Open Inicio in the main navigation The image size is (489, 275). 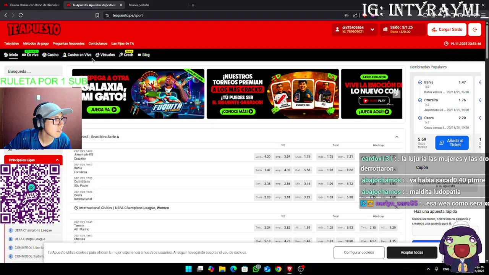[x=11, y=55]
